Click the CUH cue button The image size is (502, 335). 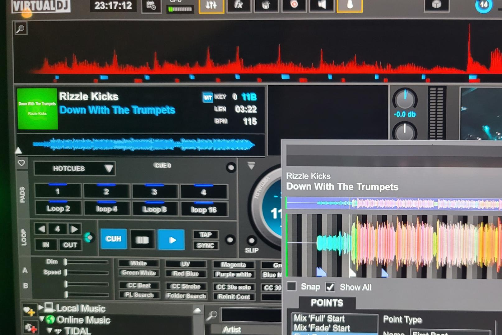[114, 239]
